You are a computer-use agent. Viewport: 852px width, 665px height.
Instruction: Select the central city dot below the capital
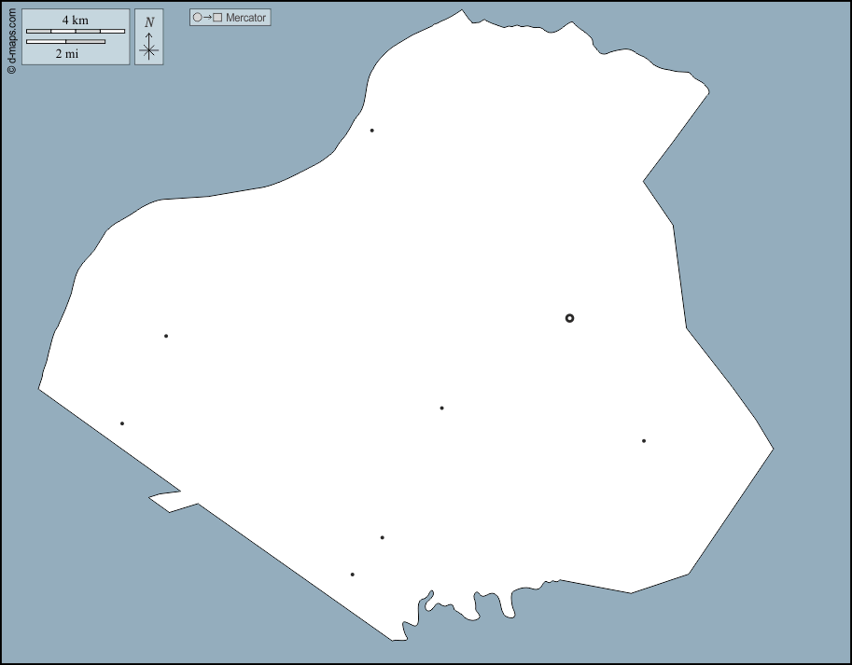pos(441,408)
